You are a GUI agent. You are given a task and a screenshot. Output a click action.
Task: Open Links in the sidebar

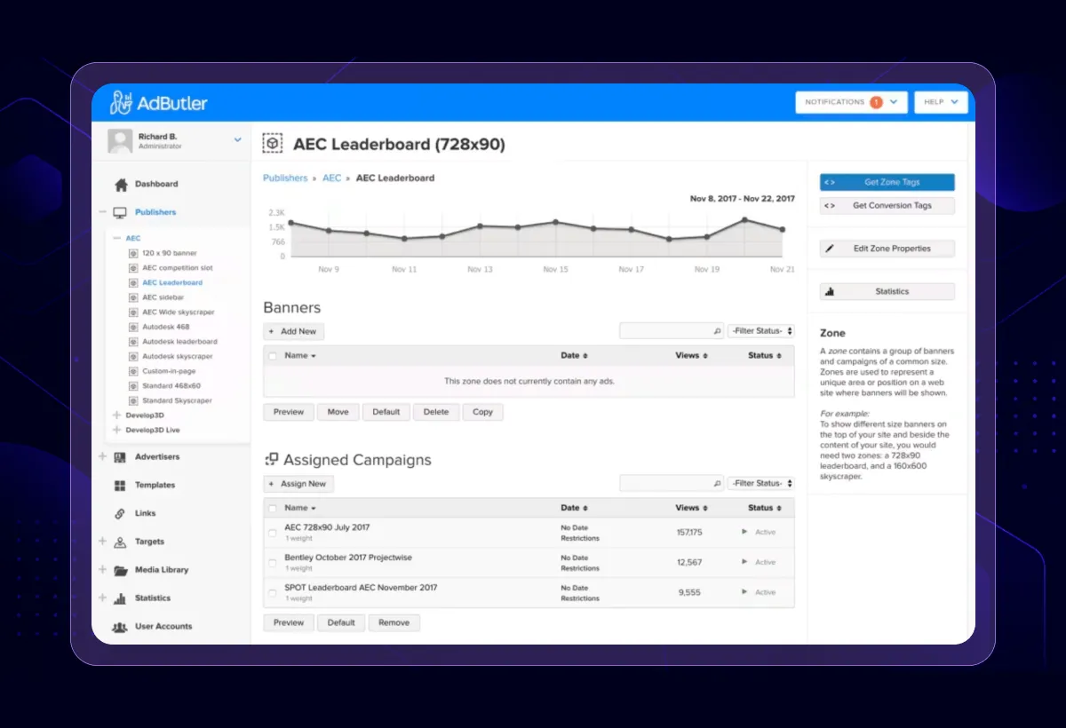pos(146,513)
